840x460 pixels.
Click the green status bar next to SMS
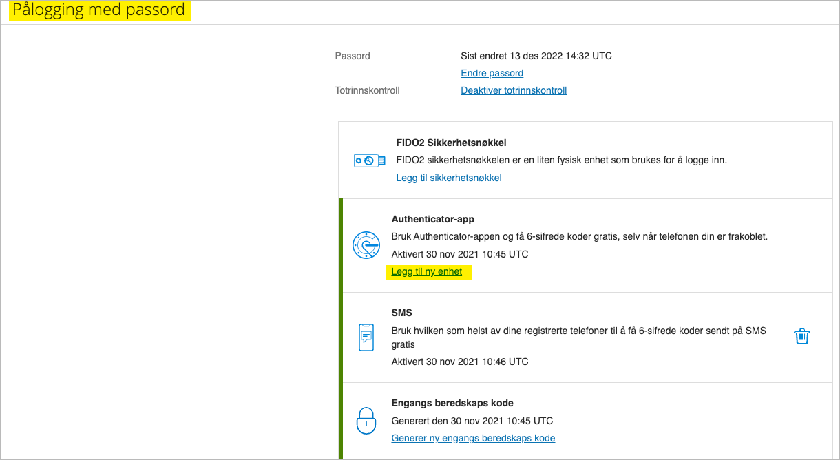click(339, 337)
